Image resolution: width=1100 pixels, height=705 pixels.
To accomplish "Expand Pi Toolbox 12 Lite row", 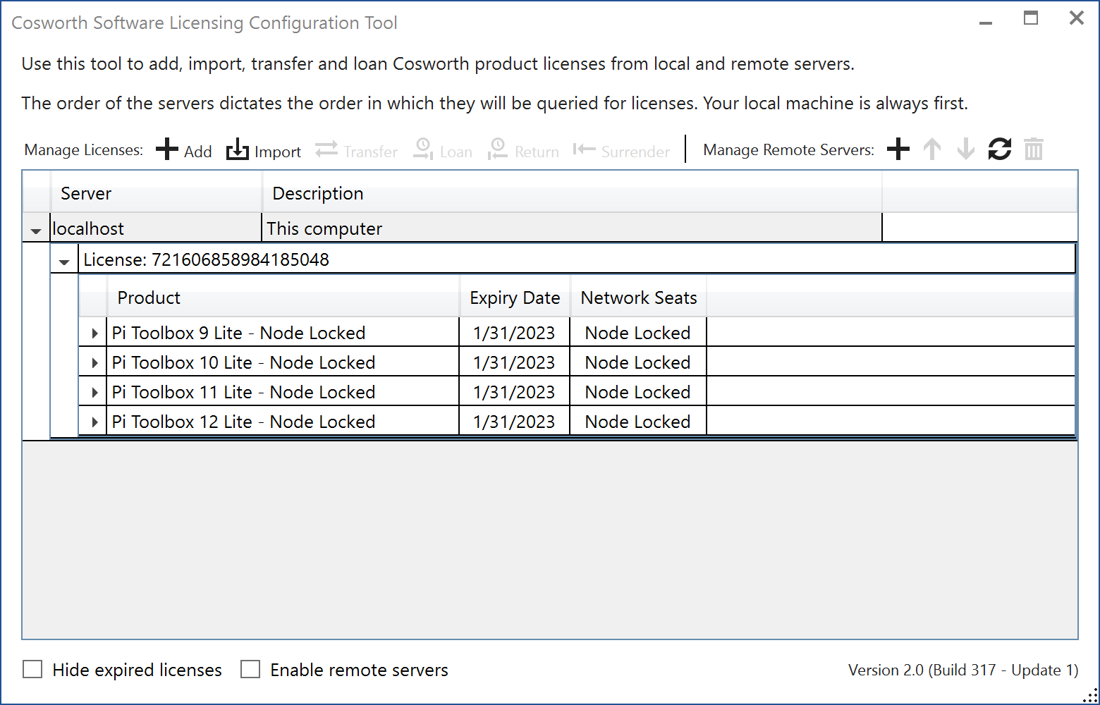I will click(94, 422).
